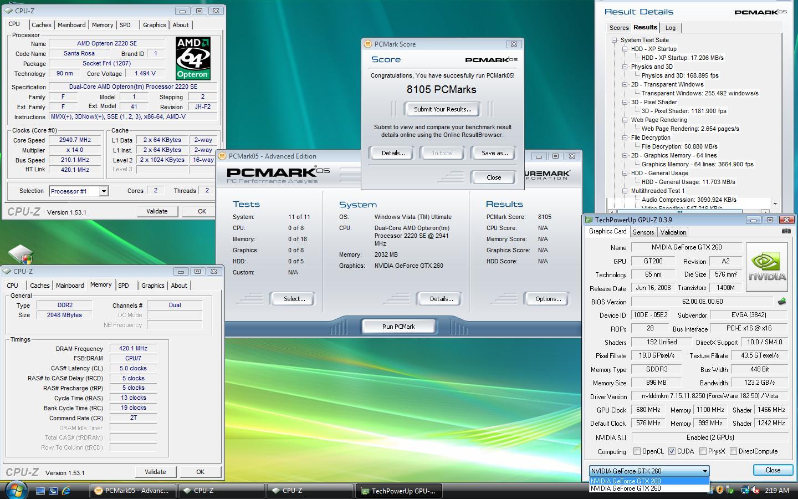
Task: Click the Switch Between Windows quick launch icon
Action: (53, 491)
